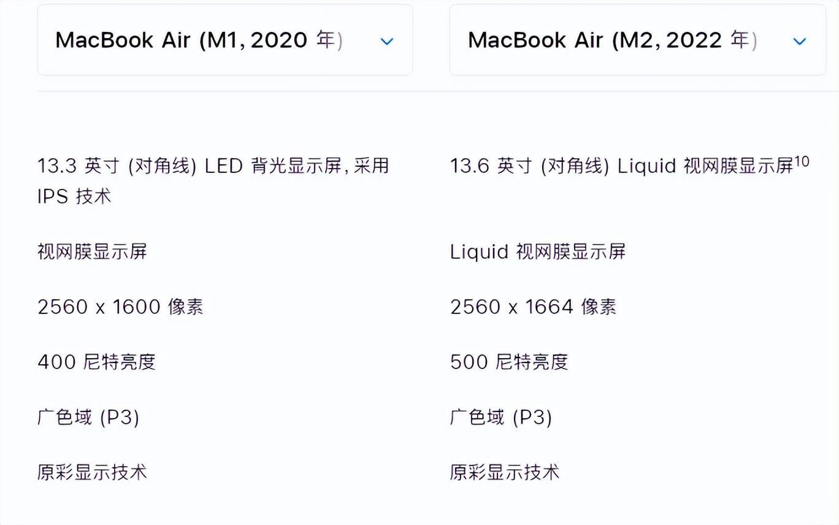Click the 2560 x 1664 像素 resolution
Screen dimensions: 839x525
[533, 307]
